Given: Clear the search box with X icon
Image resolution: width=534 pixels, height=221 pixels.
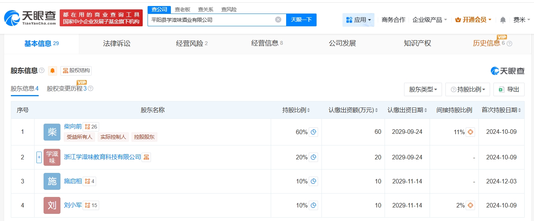Looking at the screenshot, I should (x=278, y=20).
